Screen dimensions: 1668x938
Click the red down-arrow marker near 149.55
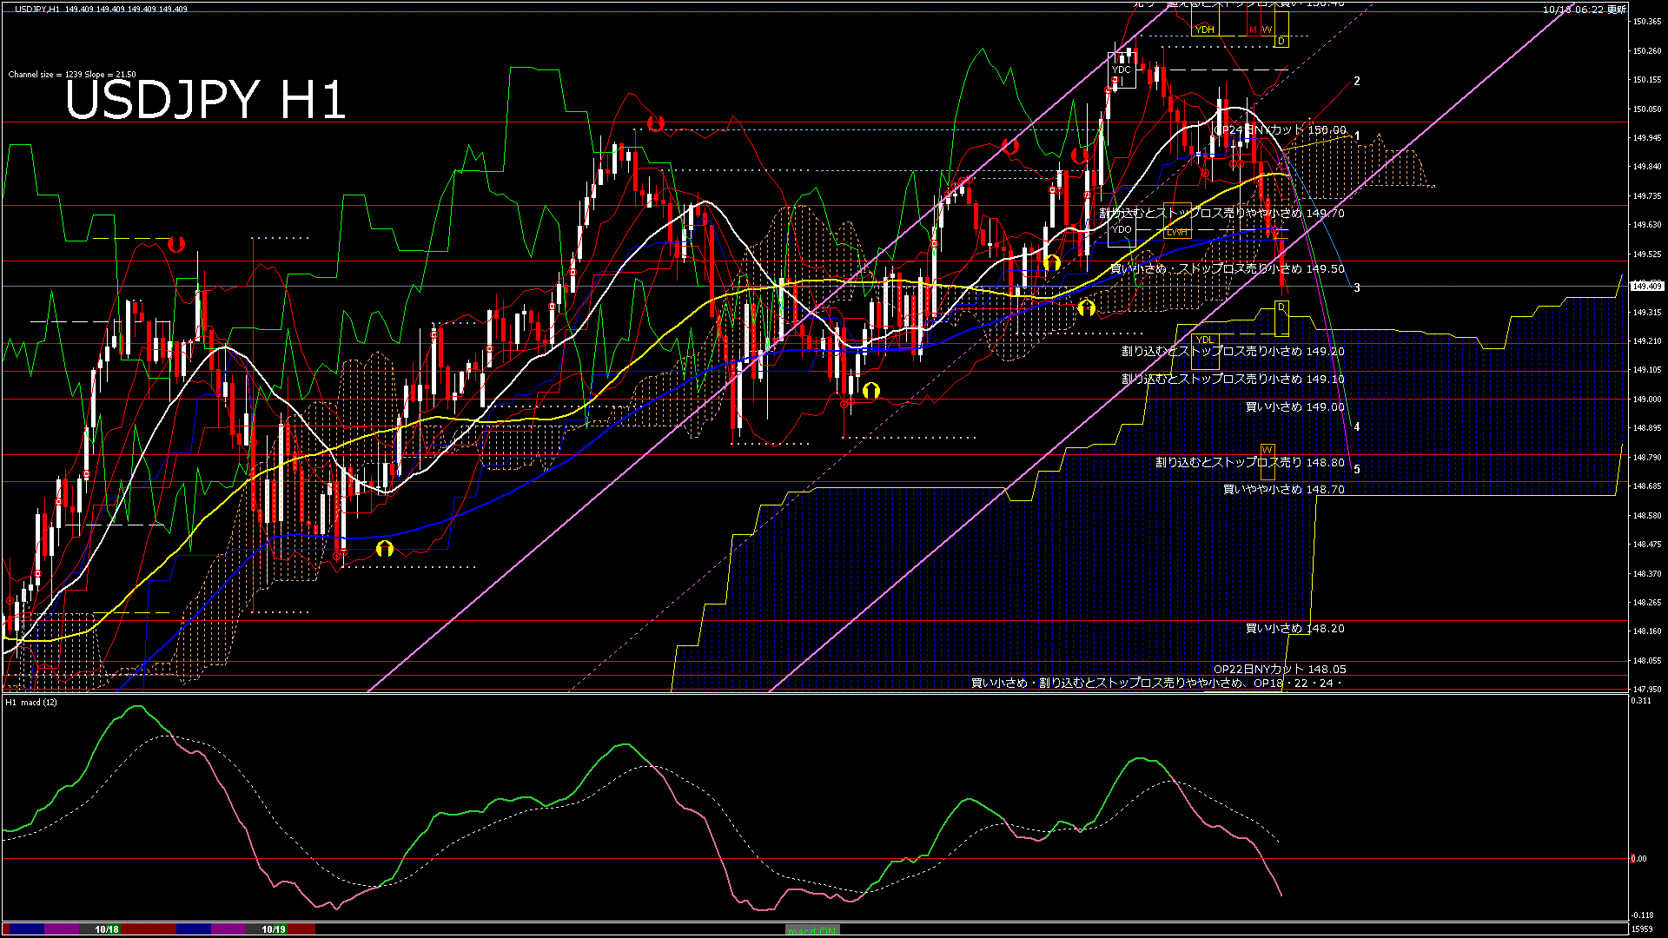click(176, 244)
